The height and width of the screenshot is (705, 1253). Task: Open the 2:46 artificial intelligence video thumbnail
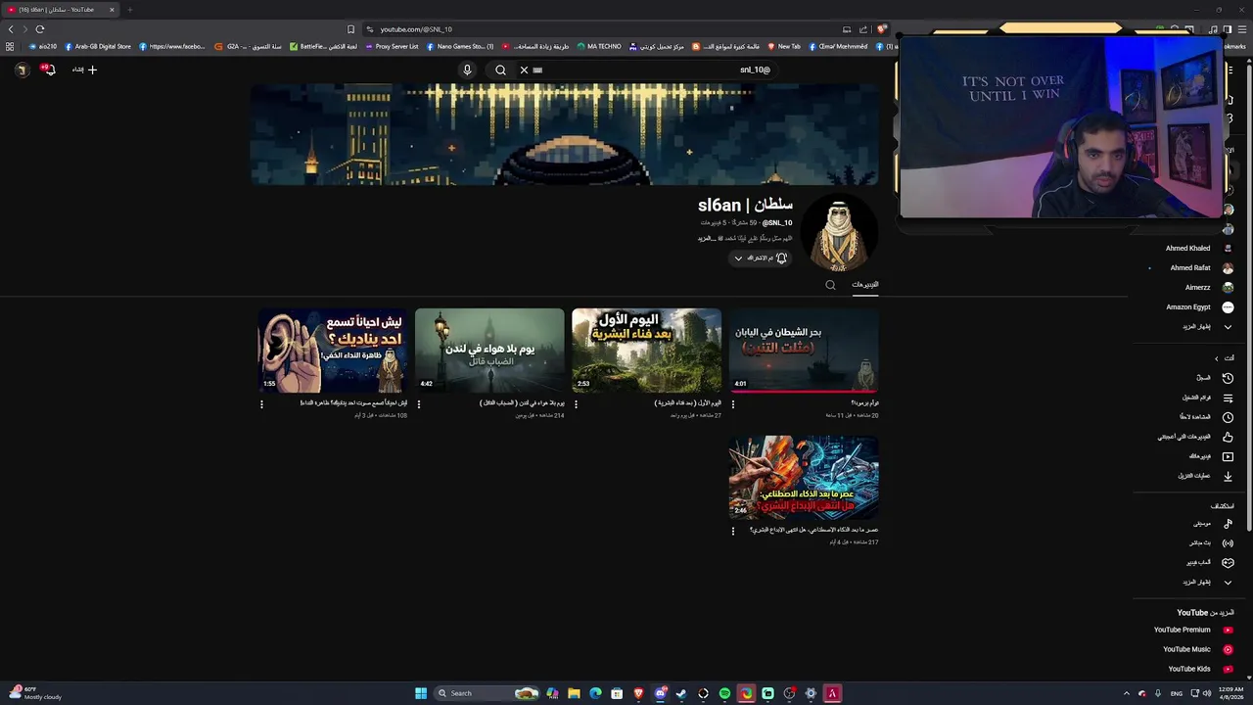(804, 477)
